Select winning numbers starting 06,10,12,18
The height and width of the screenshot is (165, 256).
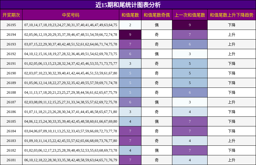tap(71, 160)
